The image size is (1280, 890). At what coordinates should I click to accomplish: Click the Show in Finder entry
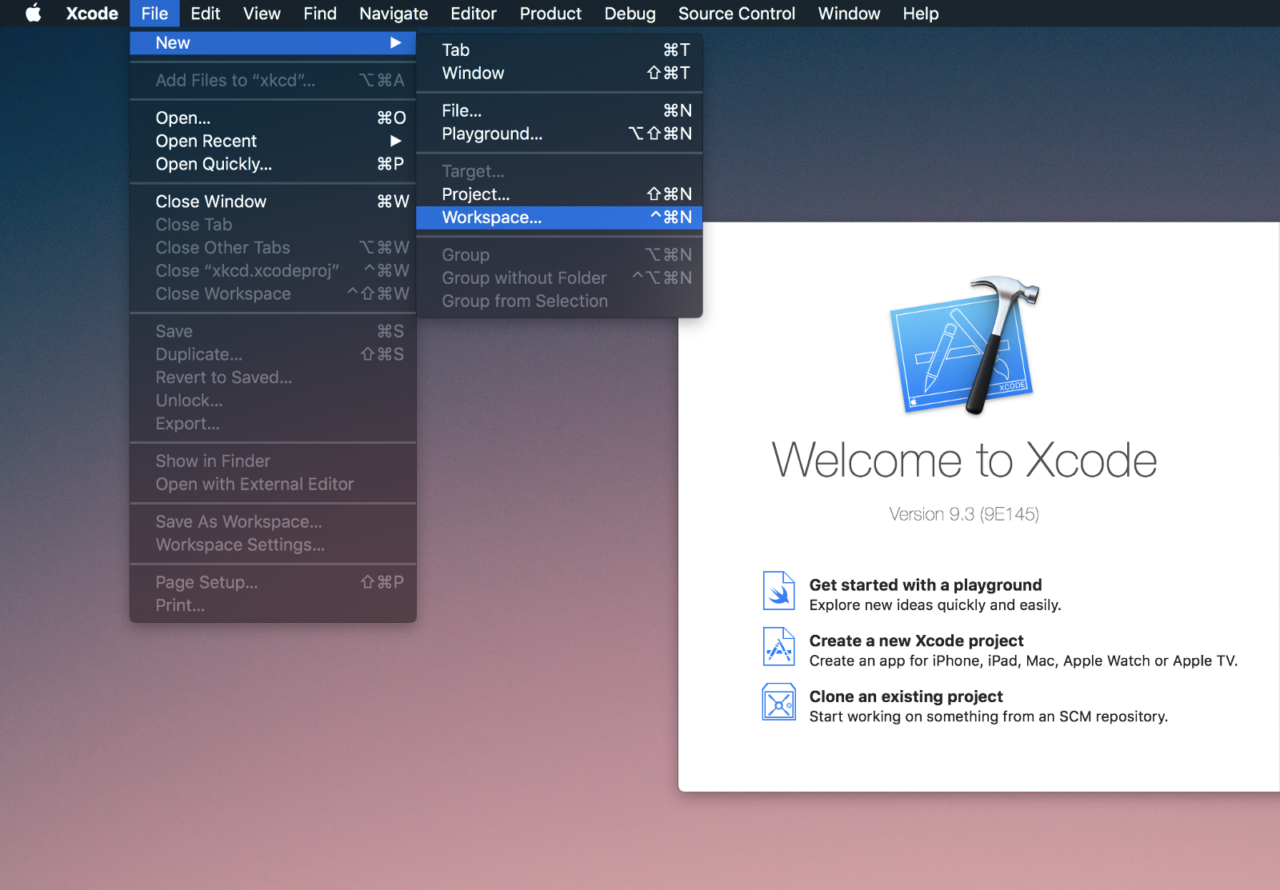(273, 461)
